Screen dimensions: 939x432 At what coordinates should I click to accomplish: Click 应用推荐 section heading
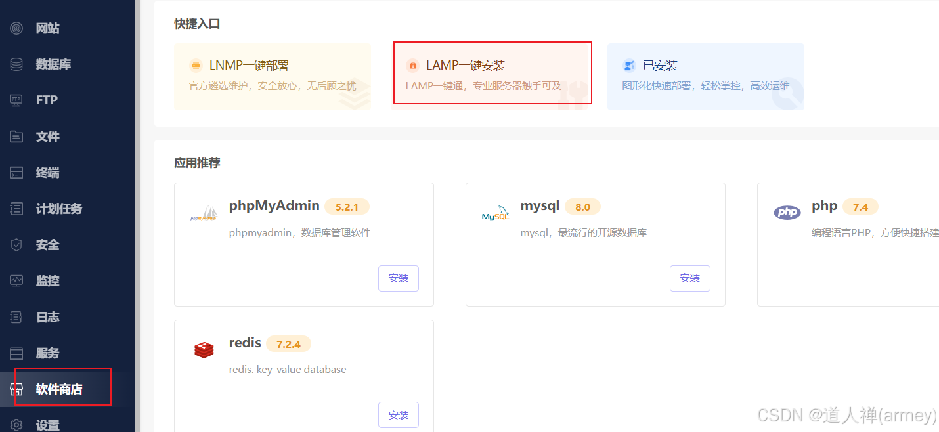click(x=197, y=163)
